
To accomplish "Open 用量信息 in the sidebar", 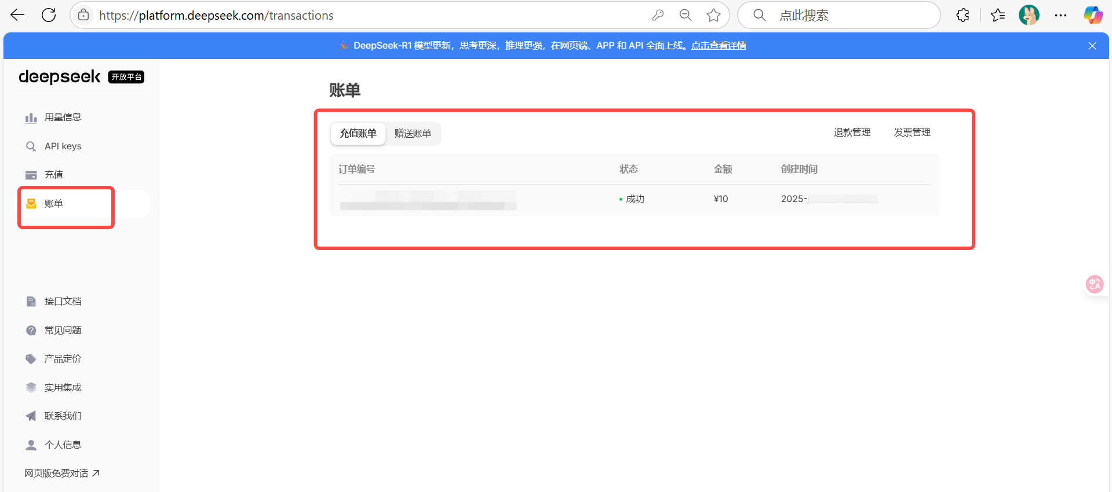I will 63,118.
